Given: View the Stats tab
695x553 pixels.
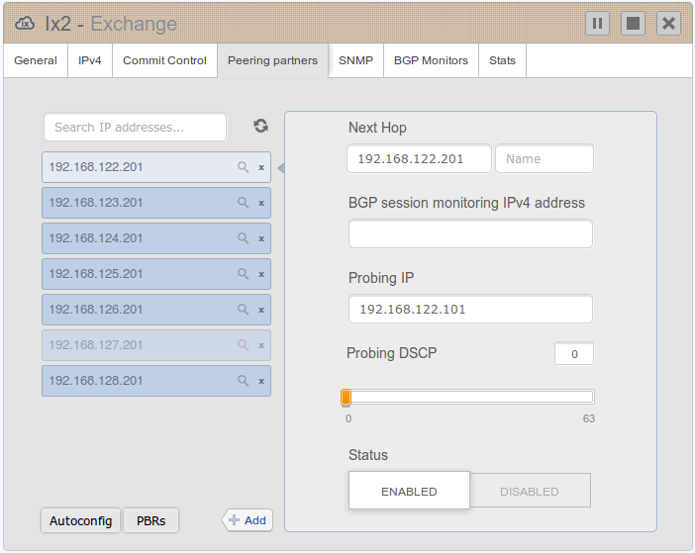Looking at the screenshot, I should point(502,60).
